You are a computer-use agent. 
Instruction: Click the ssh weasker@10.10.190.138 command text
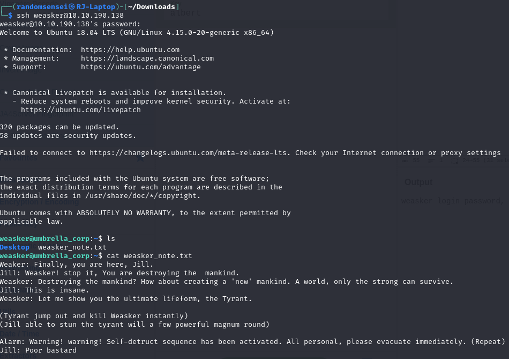70,15
